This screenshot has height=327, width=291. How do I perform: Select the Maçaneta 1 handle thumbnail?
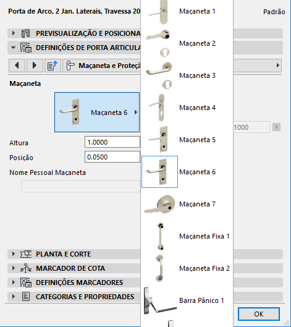pos(159,12)
